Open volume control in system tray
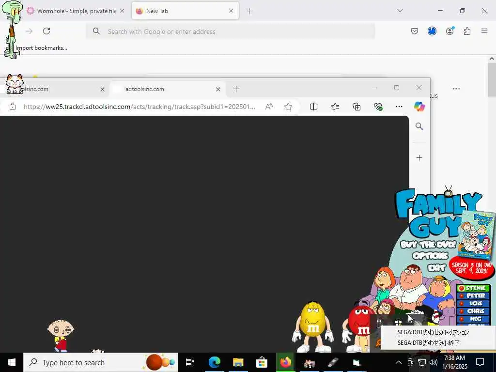The image size is (496, 372). 434,362
